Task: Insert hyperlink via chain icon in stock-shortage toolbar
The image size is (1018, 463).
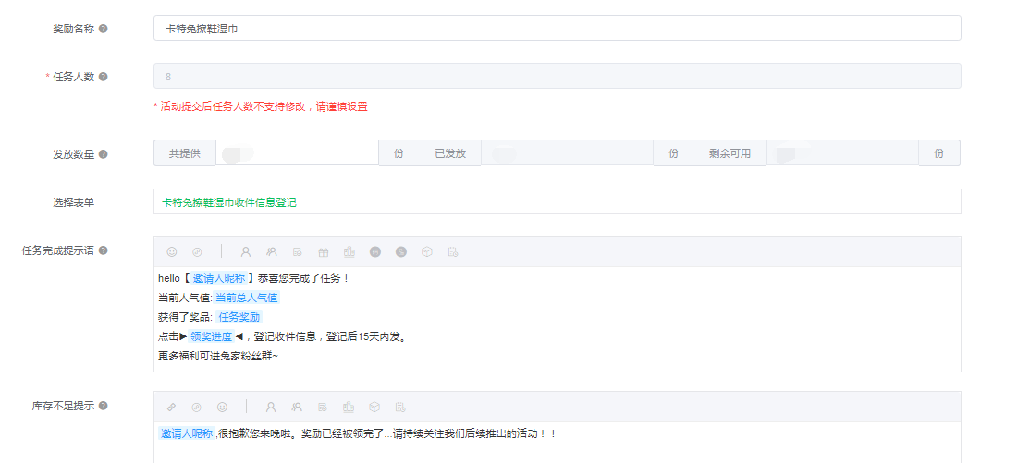Action: (x=171, y=408)
